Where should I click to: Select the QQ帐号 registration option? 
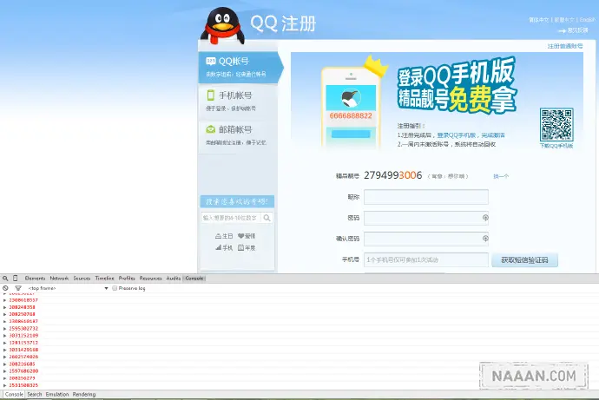click(x=240, y=67)
